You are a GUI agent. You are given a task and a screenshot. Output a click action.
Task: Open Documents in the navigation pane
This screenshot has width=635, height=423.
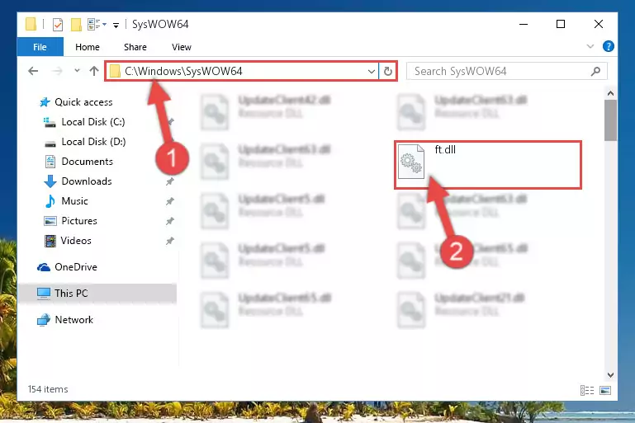[x=87, y=162]
